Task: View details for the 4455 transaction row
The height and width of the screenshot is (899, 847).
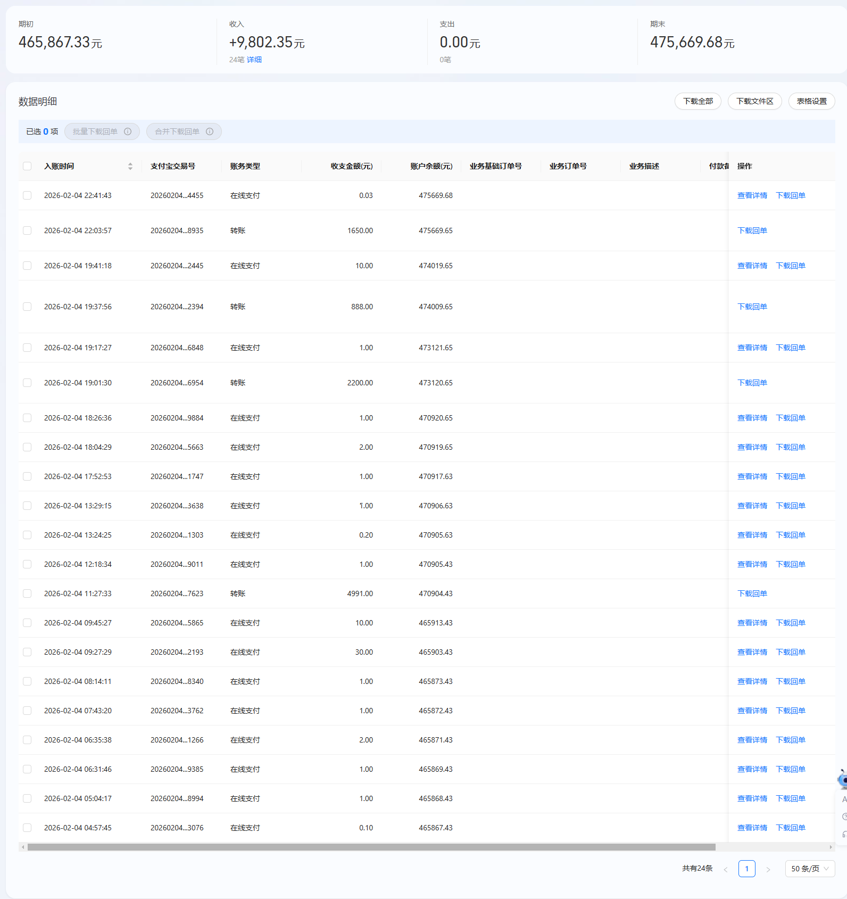Action: 752,195
